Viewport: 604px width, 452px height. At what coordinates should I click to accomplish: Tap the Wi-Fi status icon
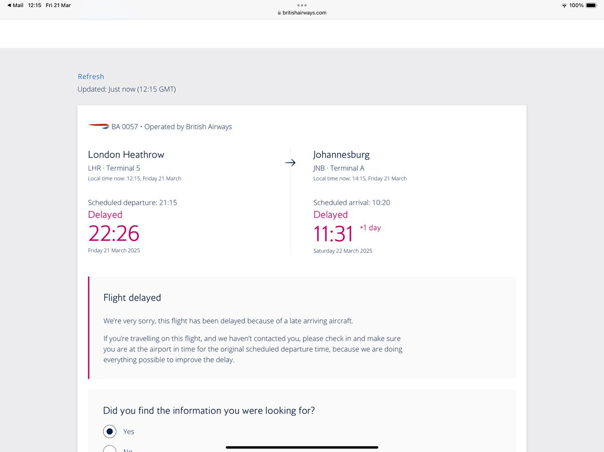(x=564, y=5)
